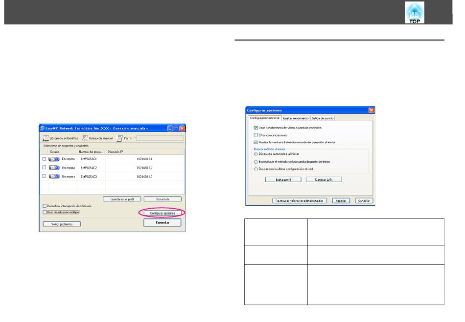Click the Configurar opciones button
The width and height of the screenshot is (465, 322).
click(x=162, y=213)
